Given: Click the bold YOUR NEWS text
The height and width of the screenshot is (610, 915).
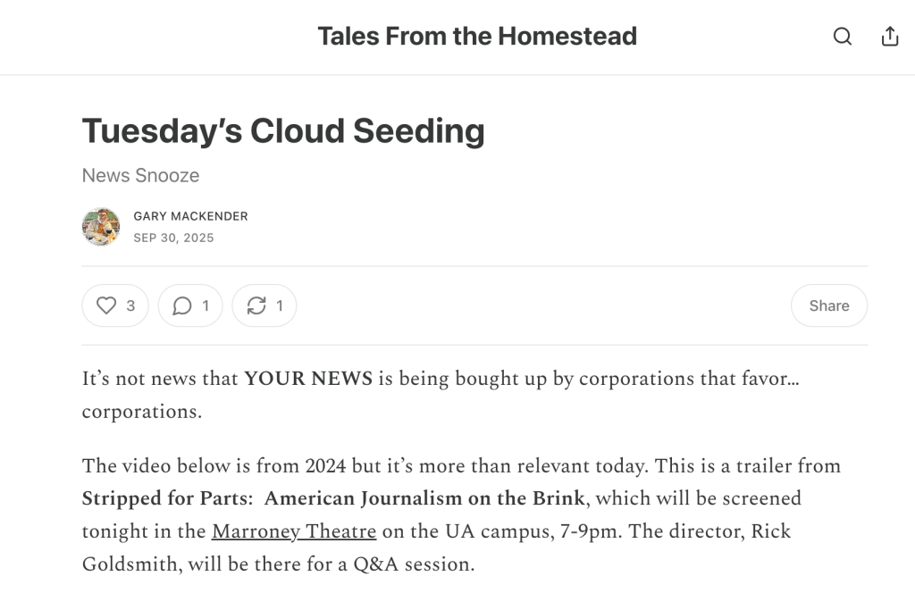Looking at the screenshot, I should tap(308, 378).
